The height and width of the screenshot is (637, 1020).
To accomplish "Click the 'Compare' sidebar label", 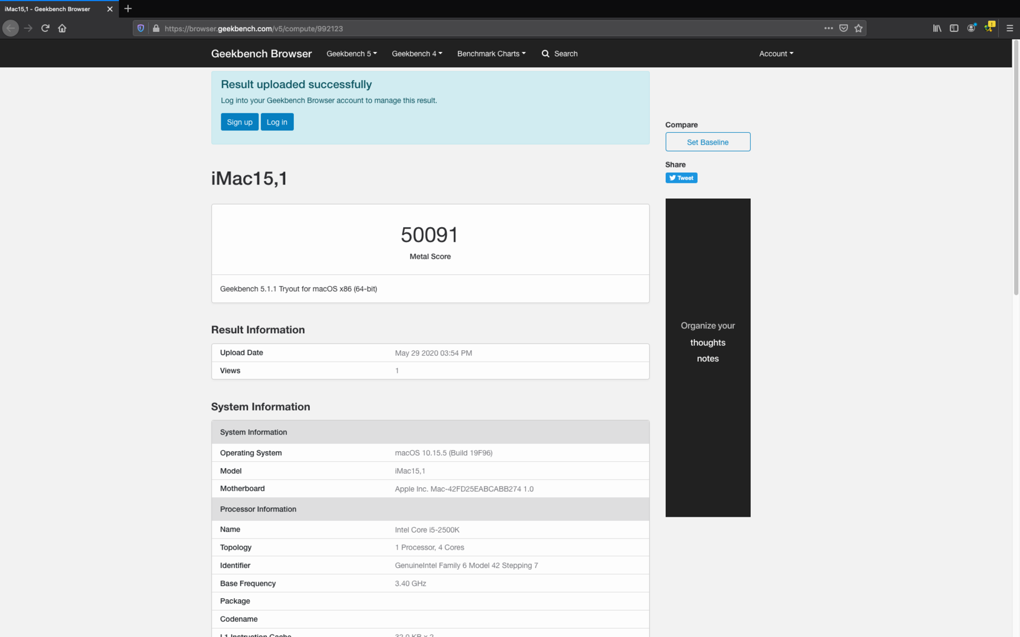I will point(681,124).
